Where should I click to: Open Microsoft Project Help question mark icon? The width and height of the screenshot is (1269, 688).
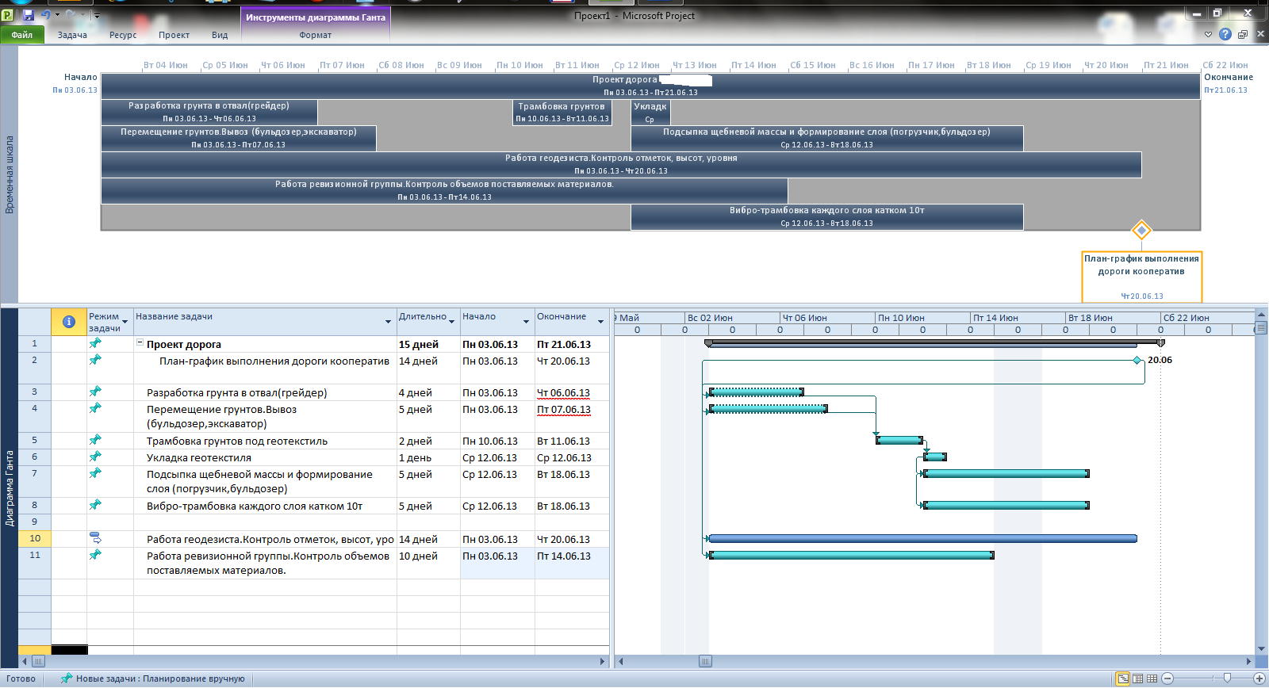tap(1225, 34)
